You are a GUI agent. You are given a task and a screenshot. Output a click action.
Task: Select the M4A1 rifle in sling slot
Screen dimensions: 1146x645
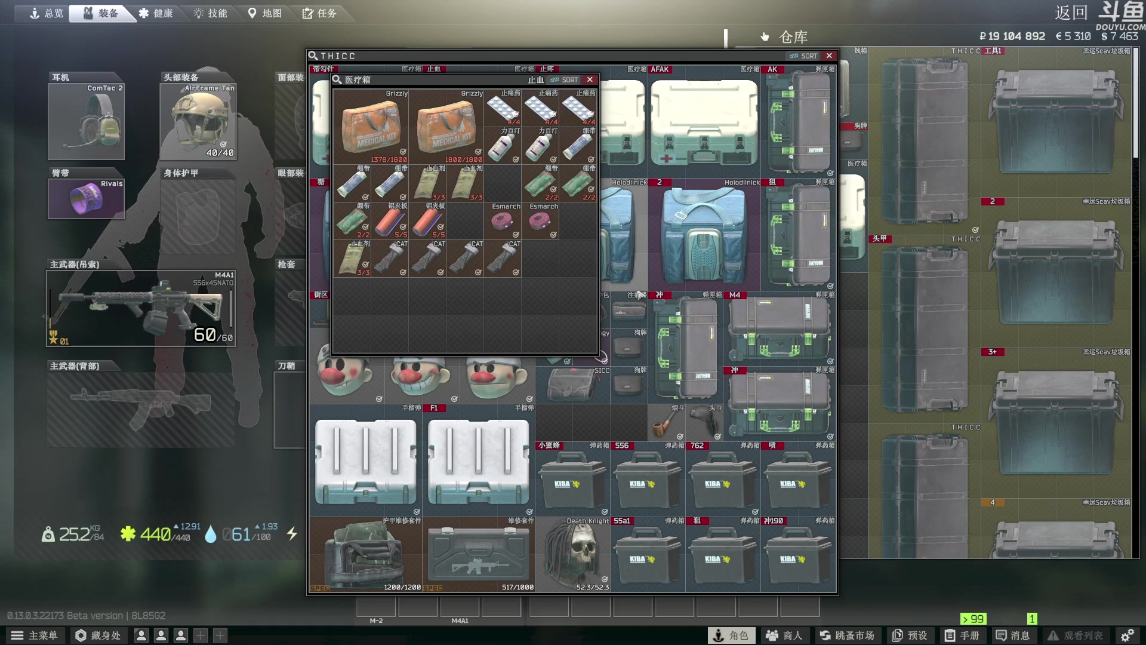[x=141, y=308]
